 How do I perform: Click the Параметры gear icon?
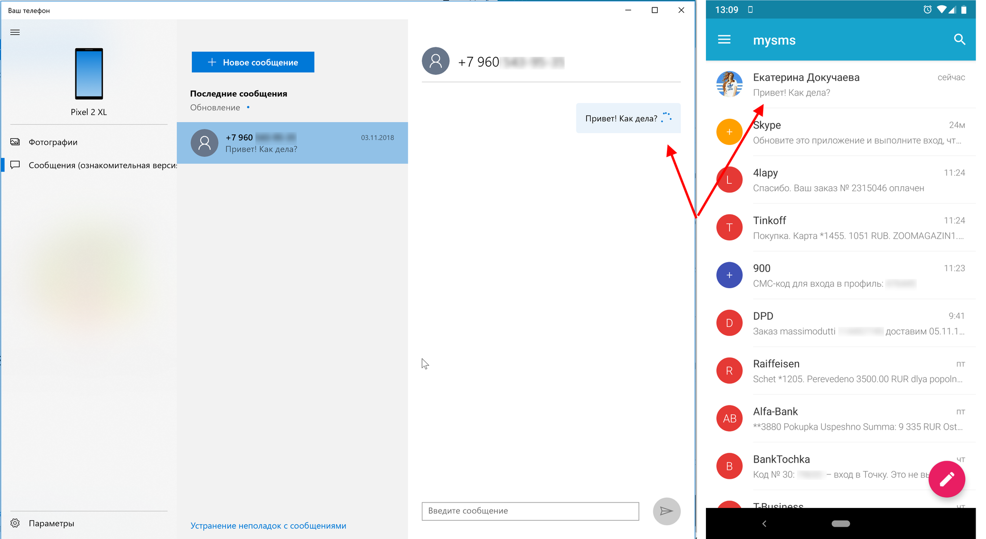click(x=15, y=523)
